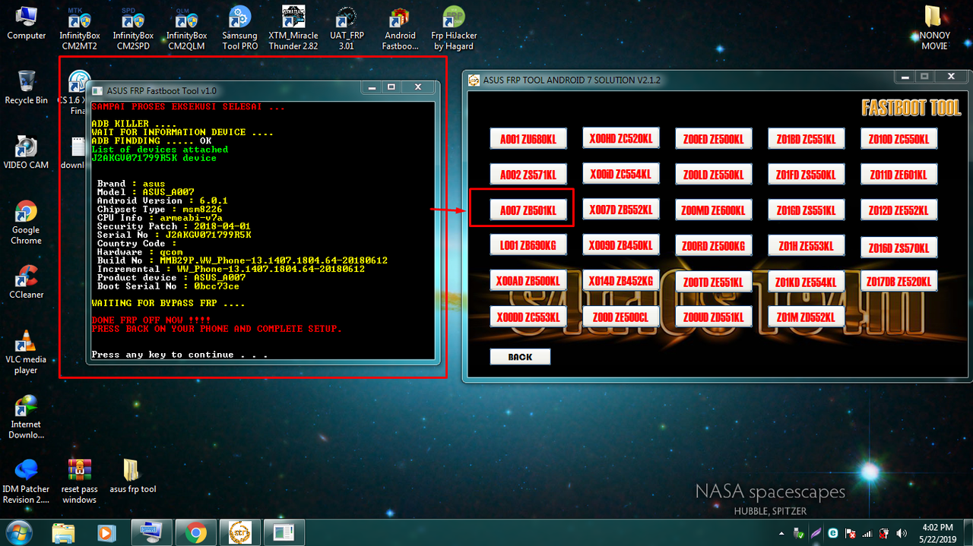Select the Z00RD ZE500KG button
This screenshot has width=973, height=546.
coord(713,246)
